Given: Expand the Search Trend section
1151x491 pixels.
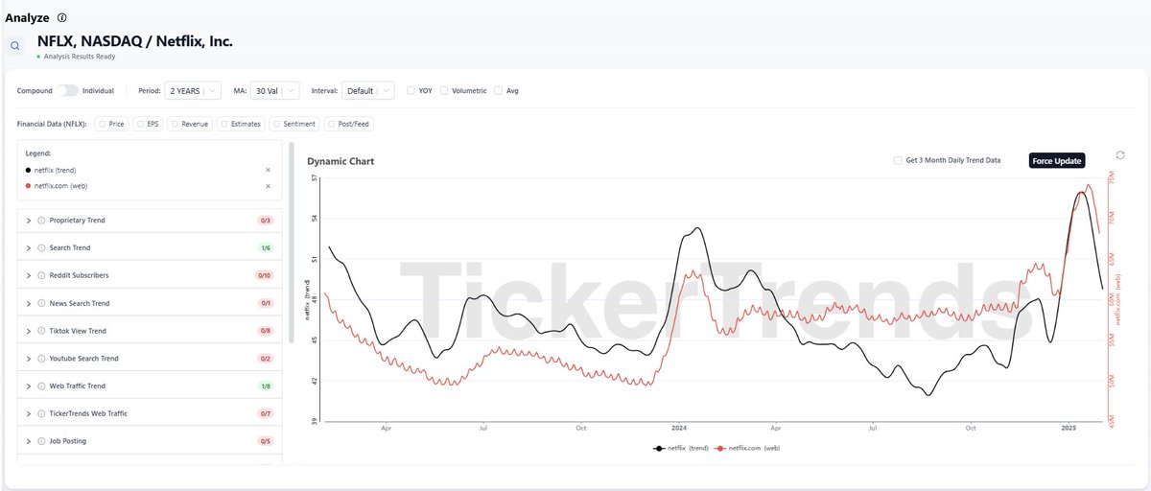Looking at the screenshot, I should [x=29, y=248].
